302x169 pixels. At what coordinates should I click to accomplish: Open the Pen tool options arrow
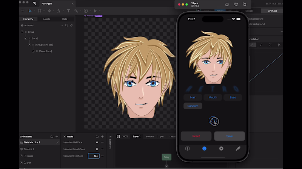coord(63,11)
